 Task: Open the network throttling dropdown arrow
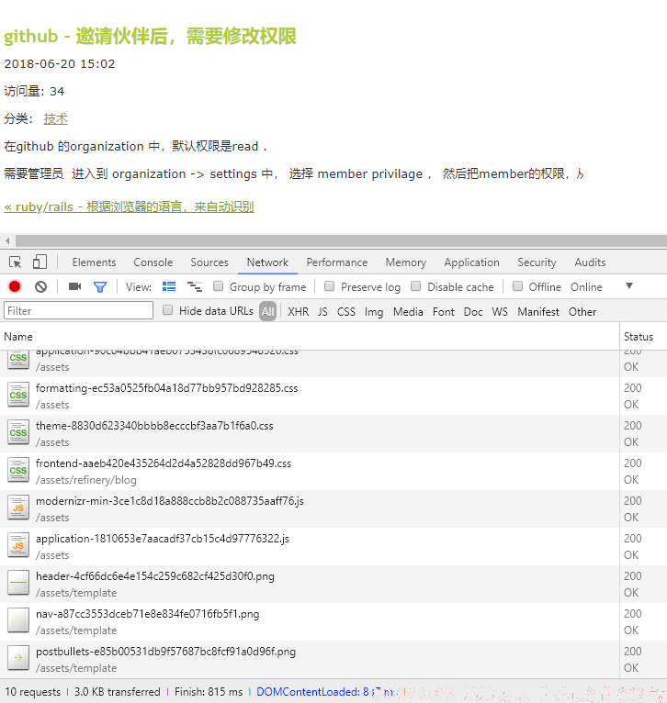click(x=629, y=286)
